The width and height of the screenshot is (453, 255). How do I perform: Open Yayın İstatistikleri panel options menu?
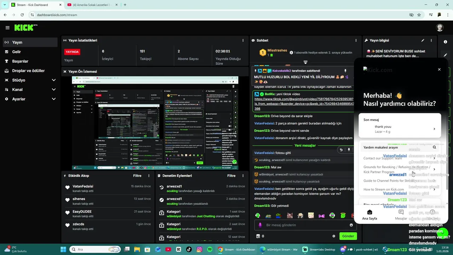click(243, 40)
